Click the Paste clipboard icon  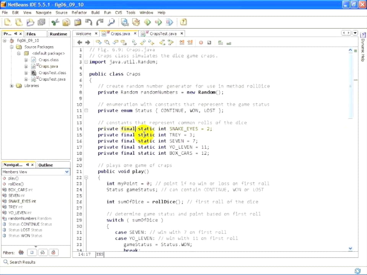tap(78, 22)
